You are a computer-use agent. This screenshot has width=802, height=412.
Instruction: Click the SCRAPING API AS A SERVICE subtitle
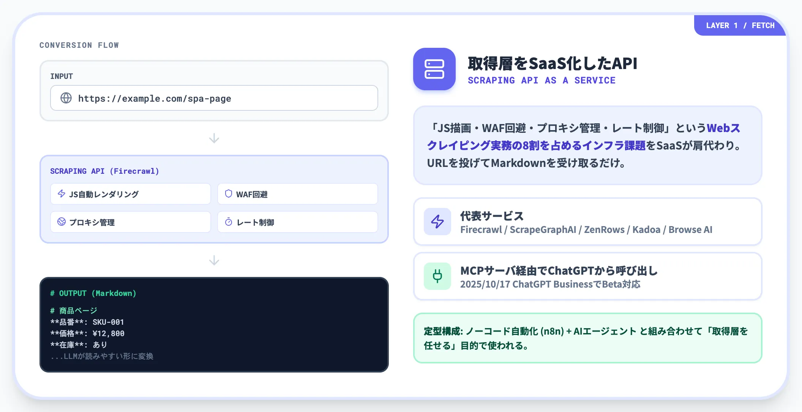(x=542, y=80)
